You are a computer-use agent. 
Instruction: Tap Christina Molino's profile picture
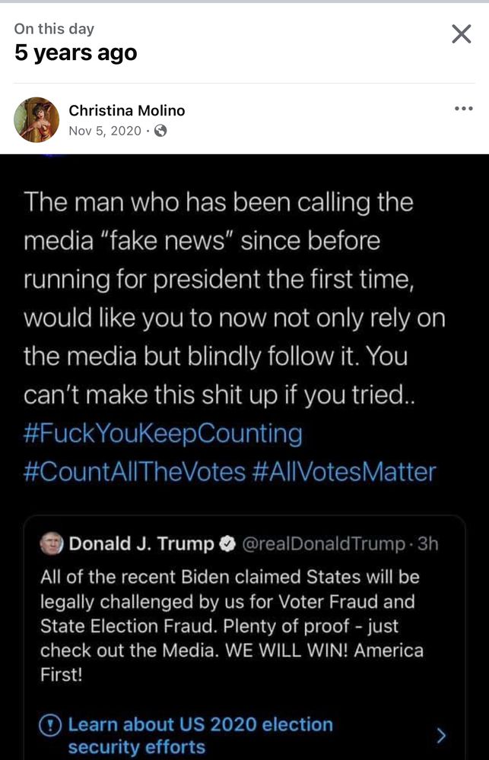(37, 120)
